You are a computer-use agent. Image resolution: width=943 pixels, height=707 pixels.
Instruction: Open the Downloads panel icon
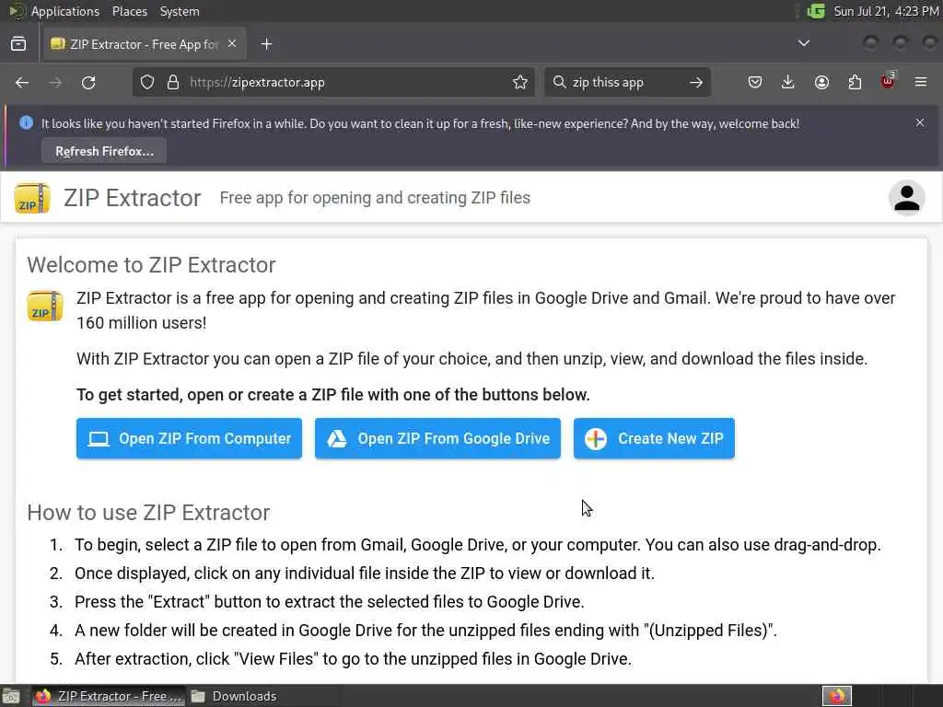tap(788, 82)
